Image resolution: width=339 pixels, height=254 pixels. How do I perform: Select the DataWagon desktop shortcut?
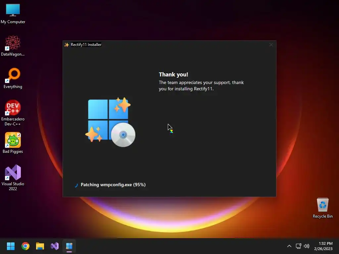13,46
